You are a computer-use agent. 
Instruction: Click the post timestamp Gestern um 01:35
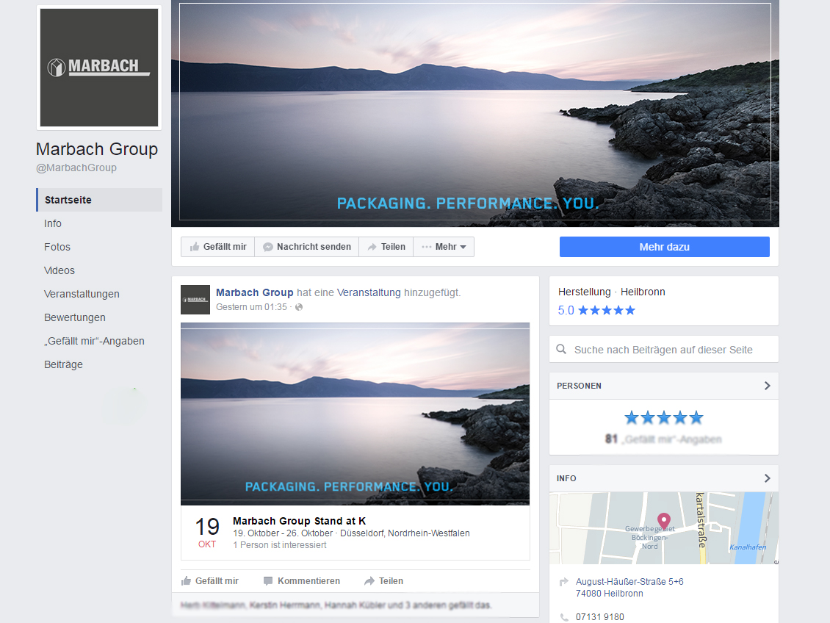(251, 307)
